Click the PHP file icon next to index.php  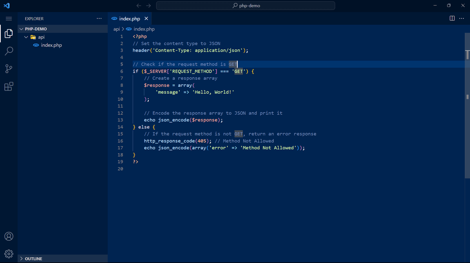click(36, 45)
